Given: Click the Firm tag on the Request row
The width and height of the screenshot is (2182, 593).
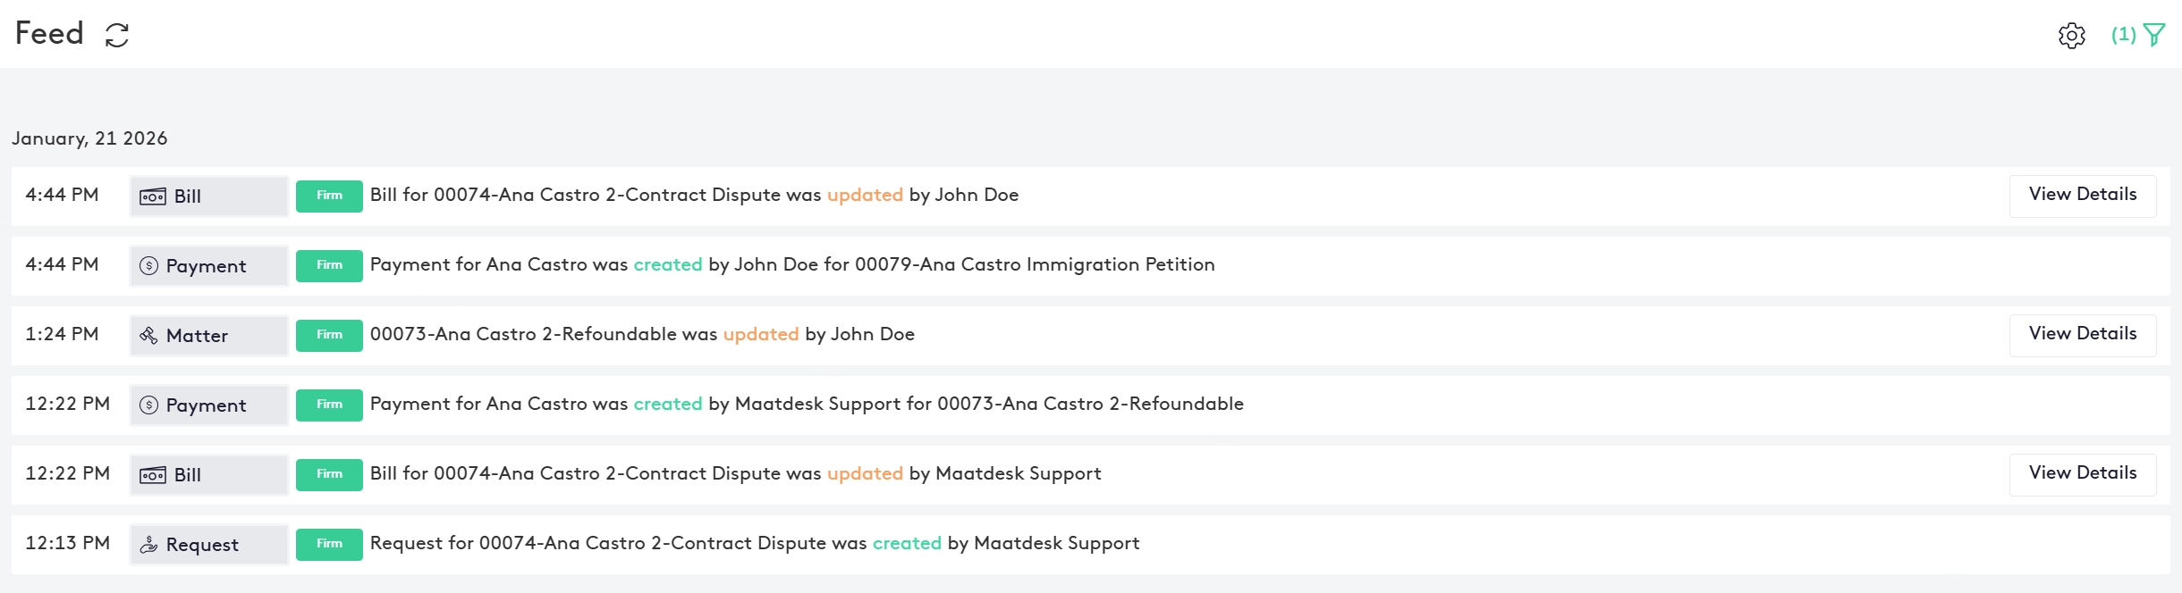Looking at the screenshot, I should coord(329,544).
